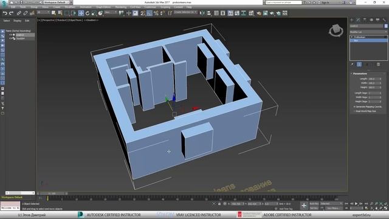
Task: Open the Reference Coordinate System dropdown
Action: click(x=111, y=12)
